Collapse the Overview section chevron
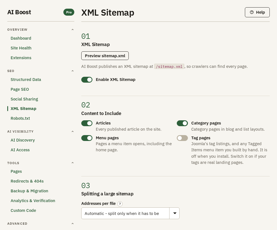277x230 pixels. 72,30
